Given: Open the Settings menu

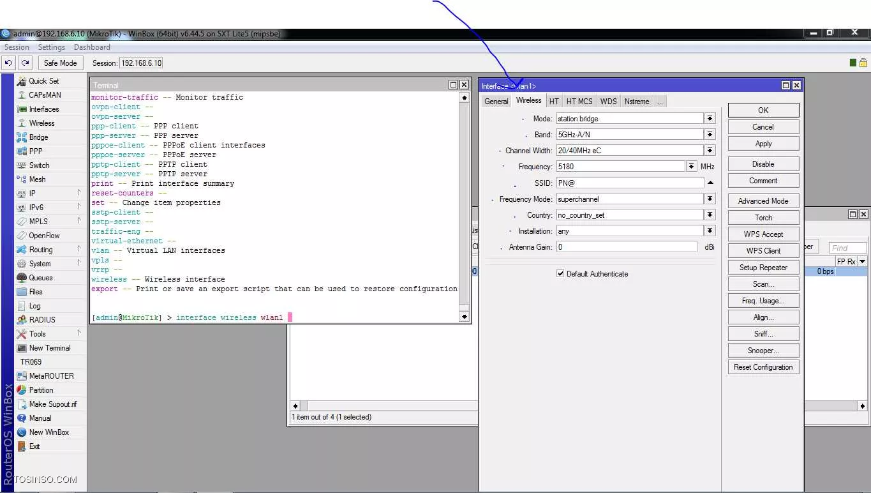Looking at the screenshot, I should point(52,47).
